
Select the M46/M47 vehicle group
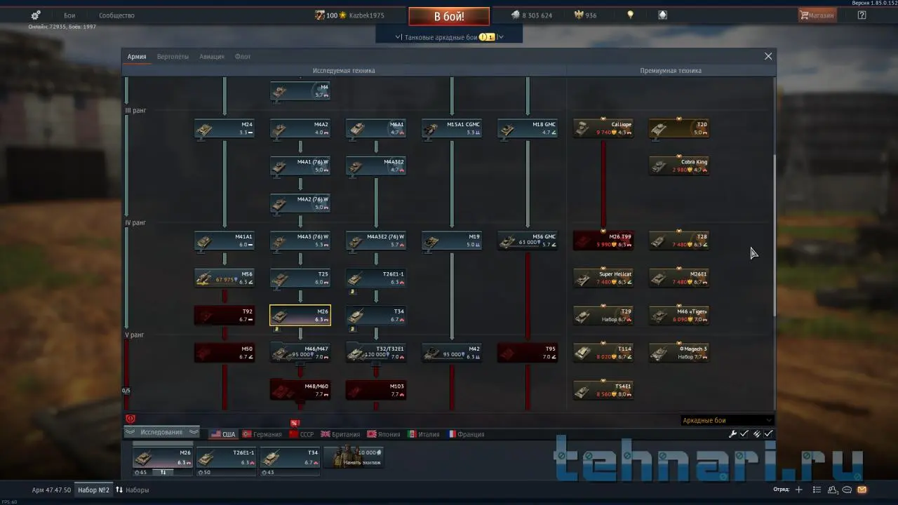pos(300,353)
